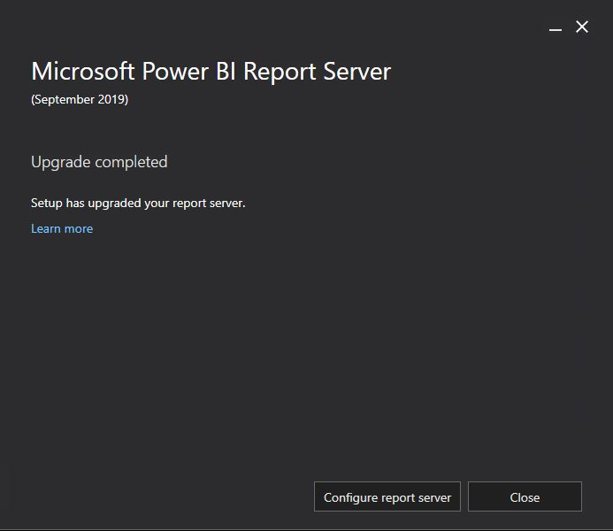Screen dimensions: 613x531
Task: Follow the blue Learn more hyperlink
Action: 62,228
